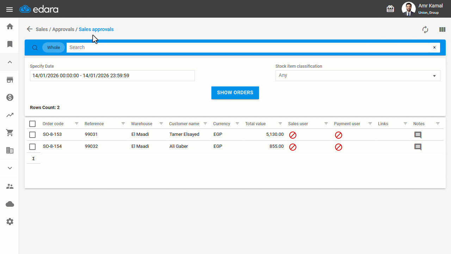Screen dimensions: 451x254
Task: Open Reference column filter
Action: tap(123, 124)
